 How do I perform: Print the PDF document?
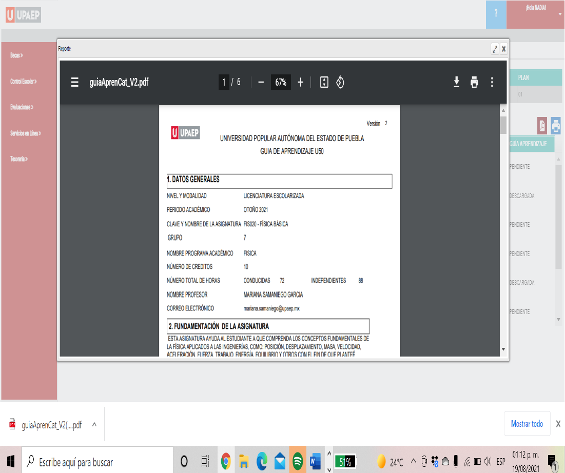[x=474, y=82]
